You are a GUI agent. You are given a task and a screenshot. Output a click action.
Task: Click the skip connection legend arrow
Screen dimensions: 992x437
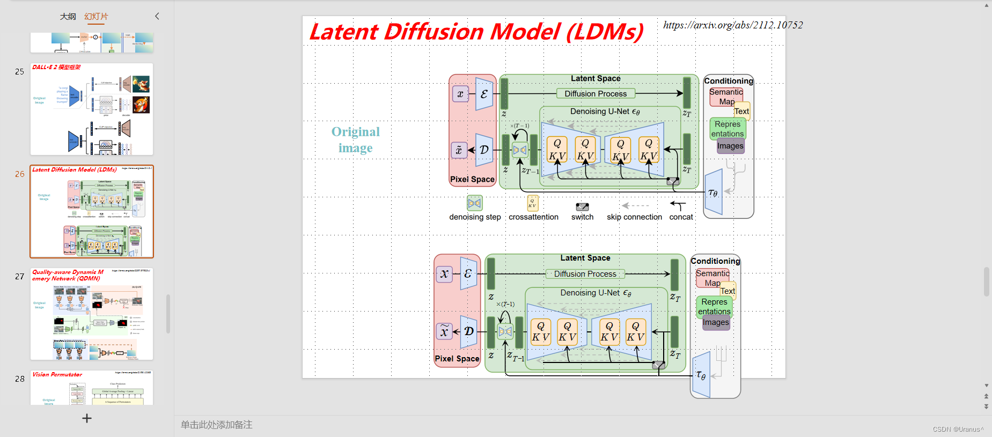tap(635, 205)
